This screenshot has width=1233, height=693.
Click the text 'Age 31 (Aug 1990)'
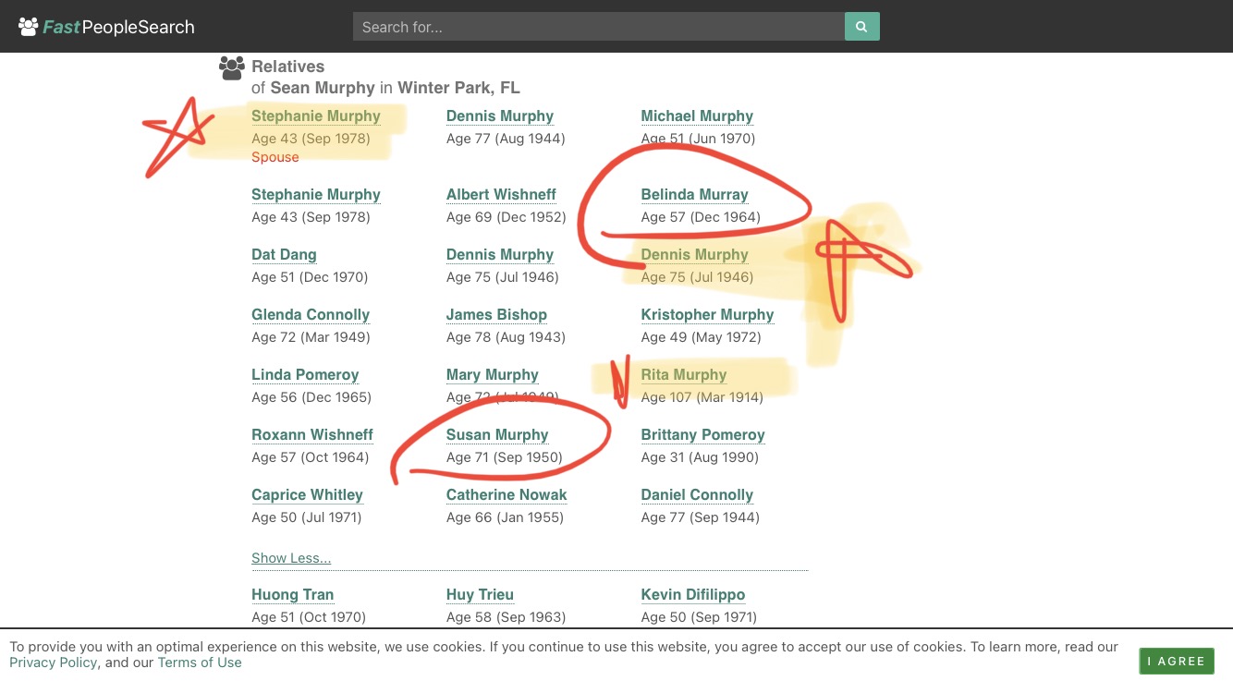click(x=700, y=457)
